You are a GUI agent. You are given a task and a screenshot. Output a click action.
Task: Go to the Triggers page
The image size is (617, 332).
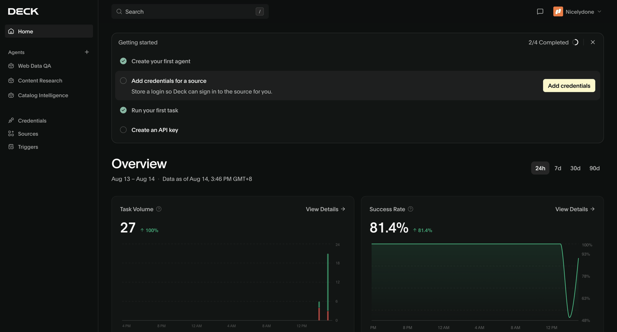[x=49, y=147]
